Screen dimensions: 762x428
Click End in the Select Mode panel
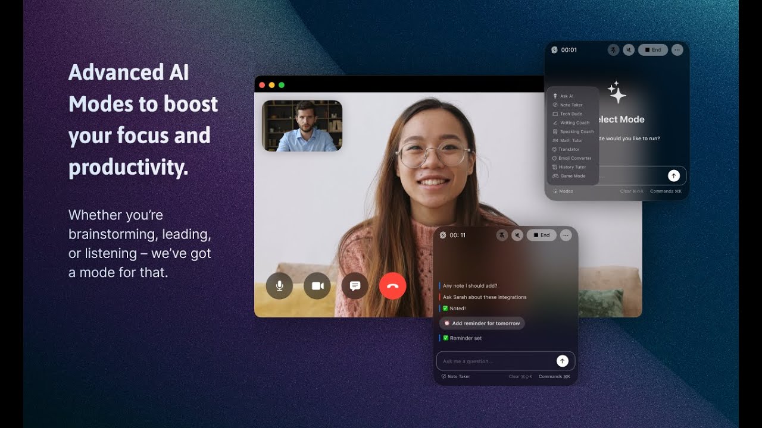tap(653, 50)
